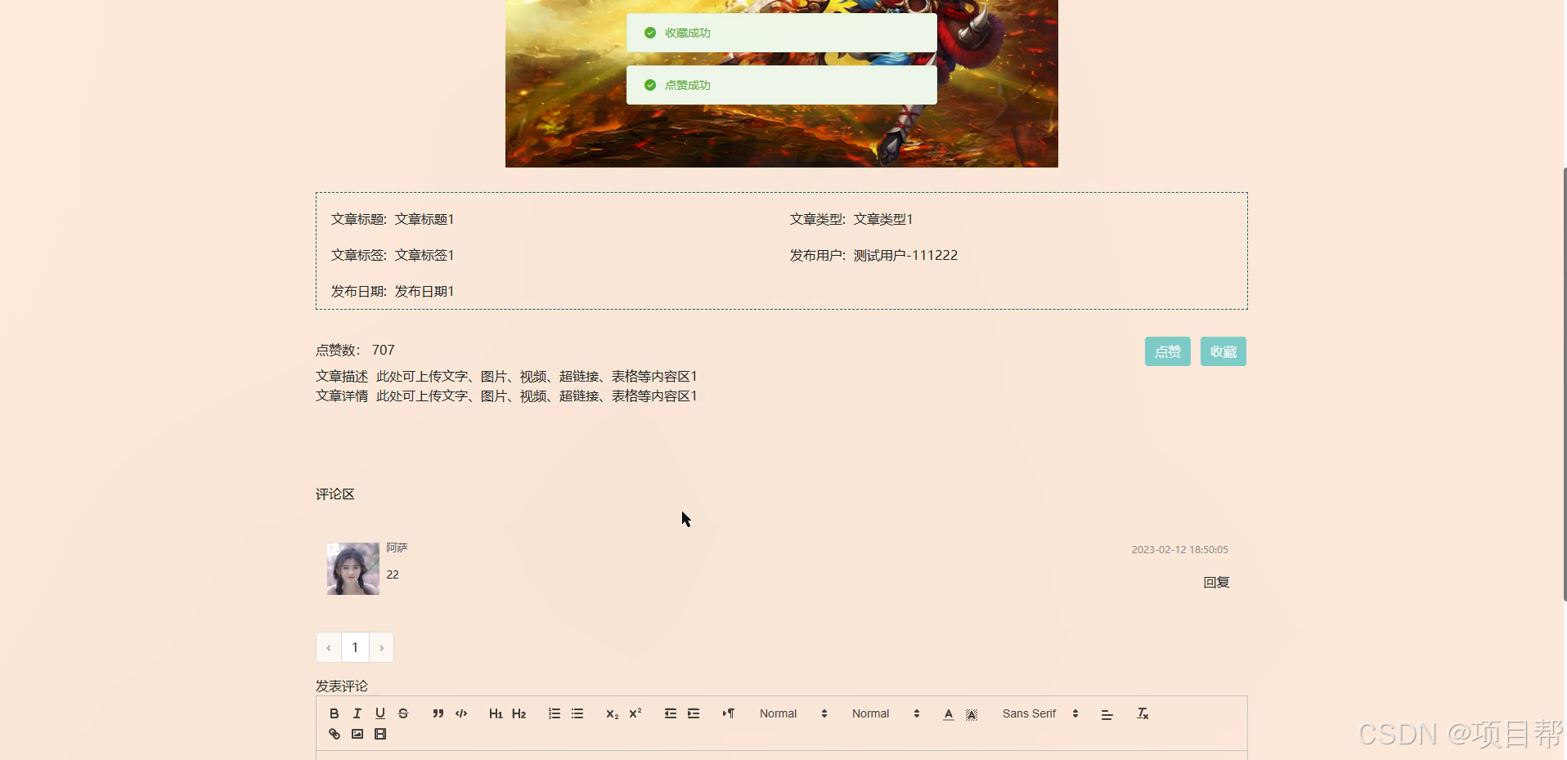This screenshot has height=760, width=1567.
Task: Toggle strikethrough formatting in comment editor
Action: pos(402,713)
